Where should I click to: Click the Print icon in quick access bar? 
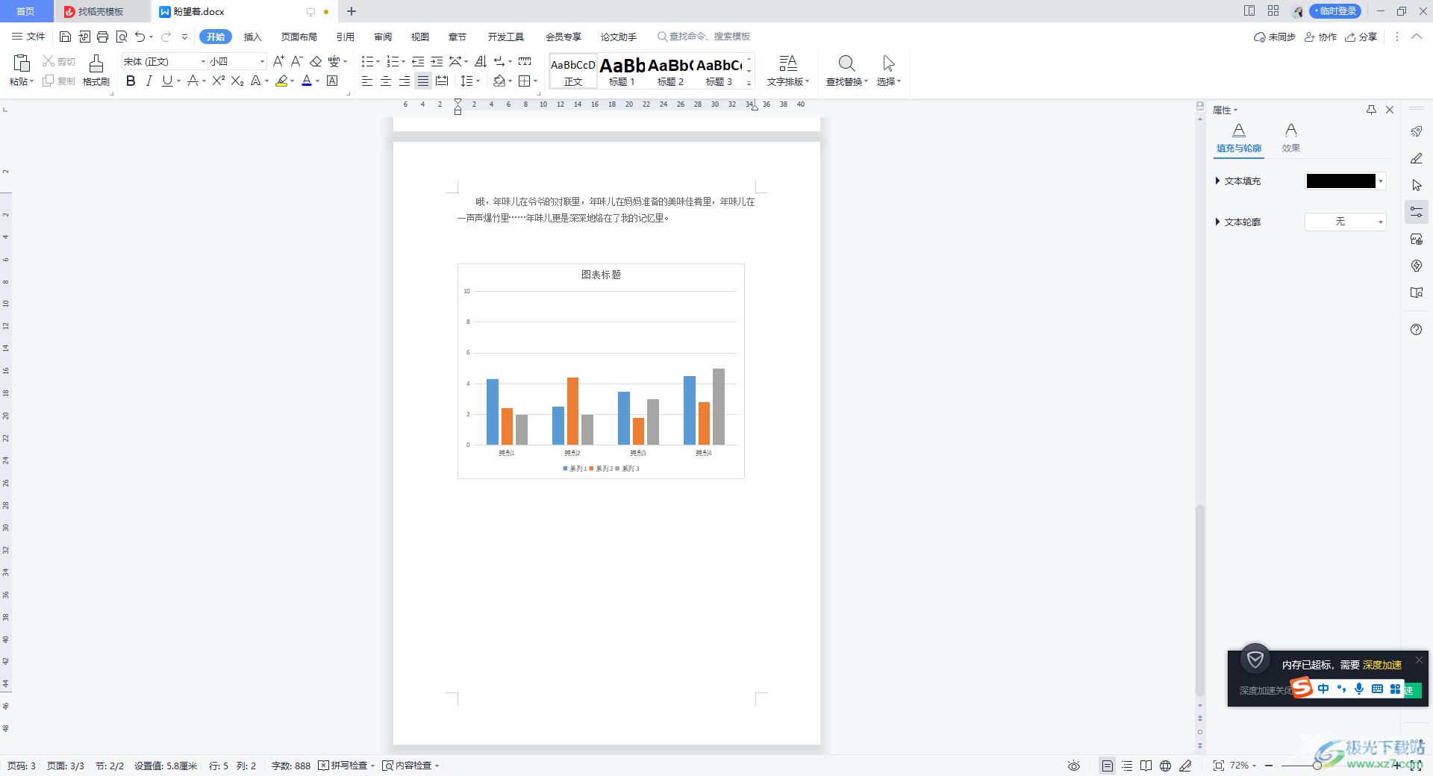(x=102, y=37)
